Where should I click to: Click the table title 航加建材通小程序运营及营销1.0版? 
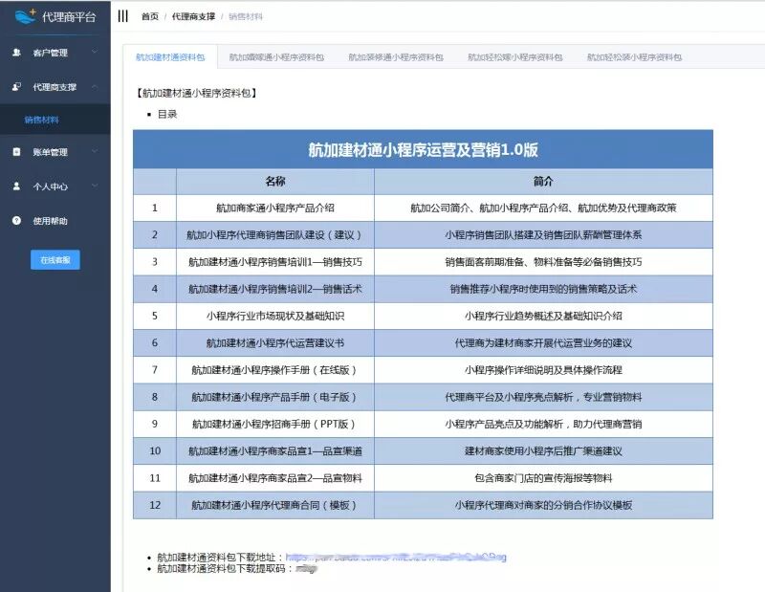423,150
